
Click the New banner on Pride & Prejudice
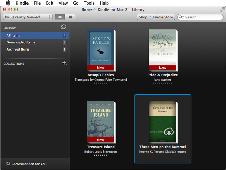coord(162,68)
